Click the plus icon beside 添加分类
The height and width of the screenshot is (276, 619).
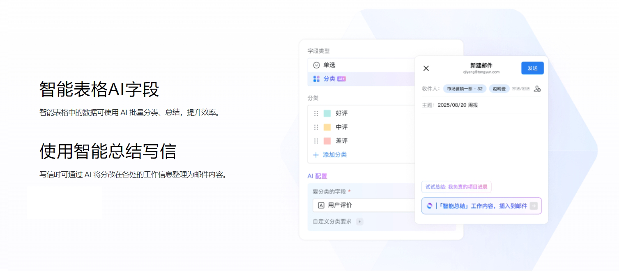point(316,155)
